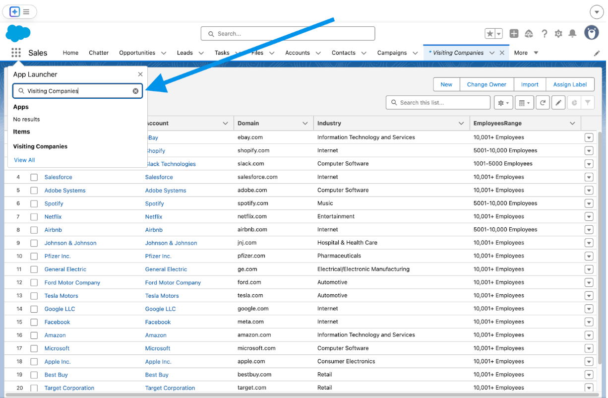The image size is (608, 398).
Task: Close the App Launcher panel
Action: [140, 74]
